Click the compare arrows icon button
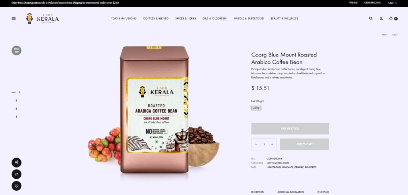The height and width of the screenshot is (195, 408). click(16, 174)
